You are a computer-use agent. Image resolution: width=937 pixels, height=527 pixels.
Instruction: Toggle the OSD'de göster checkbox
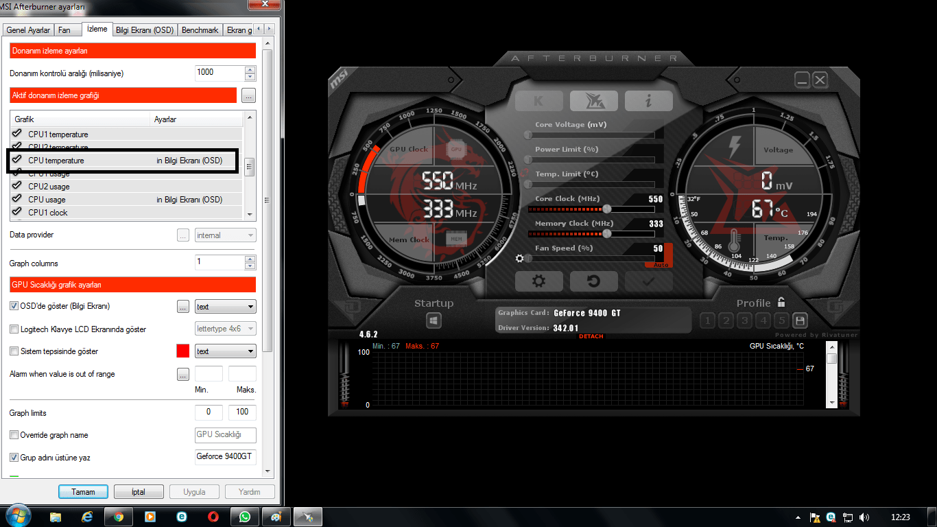point(14,306)
